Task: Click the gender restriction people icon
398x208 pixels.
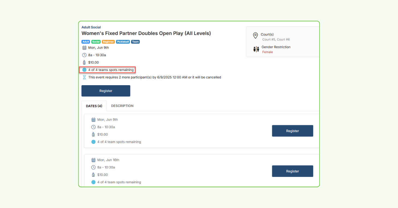Action: tap(256, 49)
